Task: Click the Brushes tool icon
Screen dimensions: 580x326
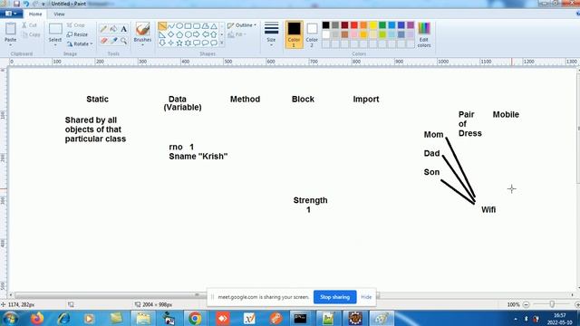Action: (x=142, y=29)
